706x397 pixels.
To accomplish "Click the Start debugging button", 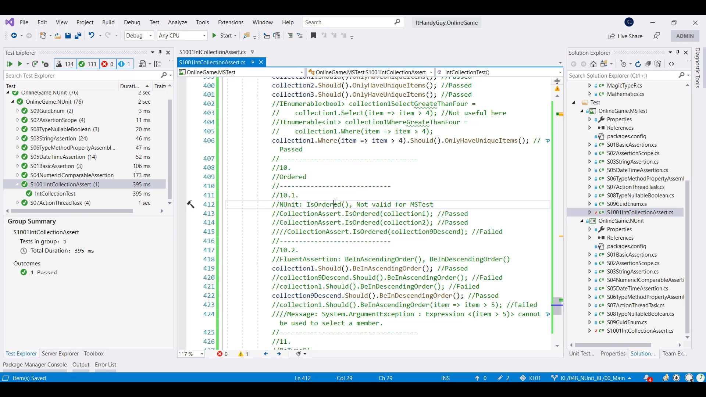I will (222, 36).
